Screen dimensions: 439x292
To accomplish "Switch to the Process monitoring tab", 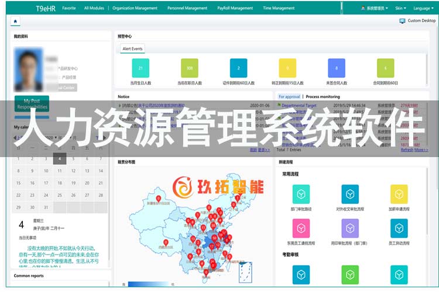I will (x=323, y=96).
